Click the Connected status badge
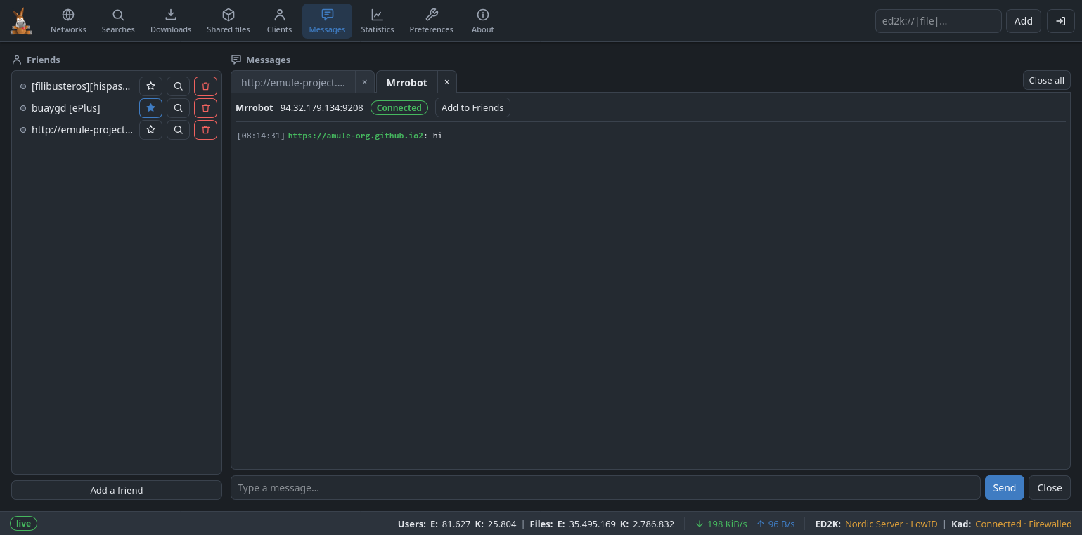This screenshot has width=1082, height=535. tap(399, 107)
